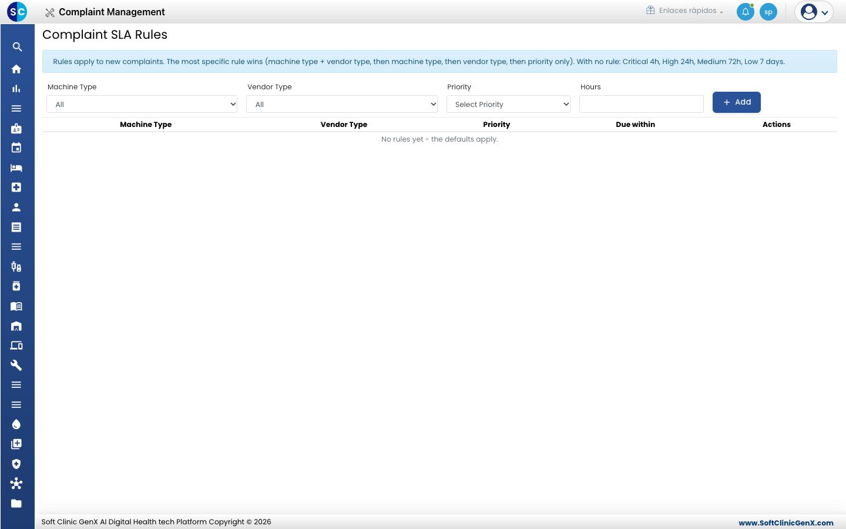The height and width of the screenshot is (529, 846).
Task: Open the calendar icon in the sidebar
Action: pos(16,148)
